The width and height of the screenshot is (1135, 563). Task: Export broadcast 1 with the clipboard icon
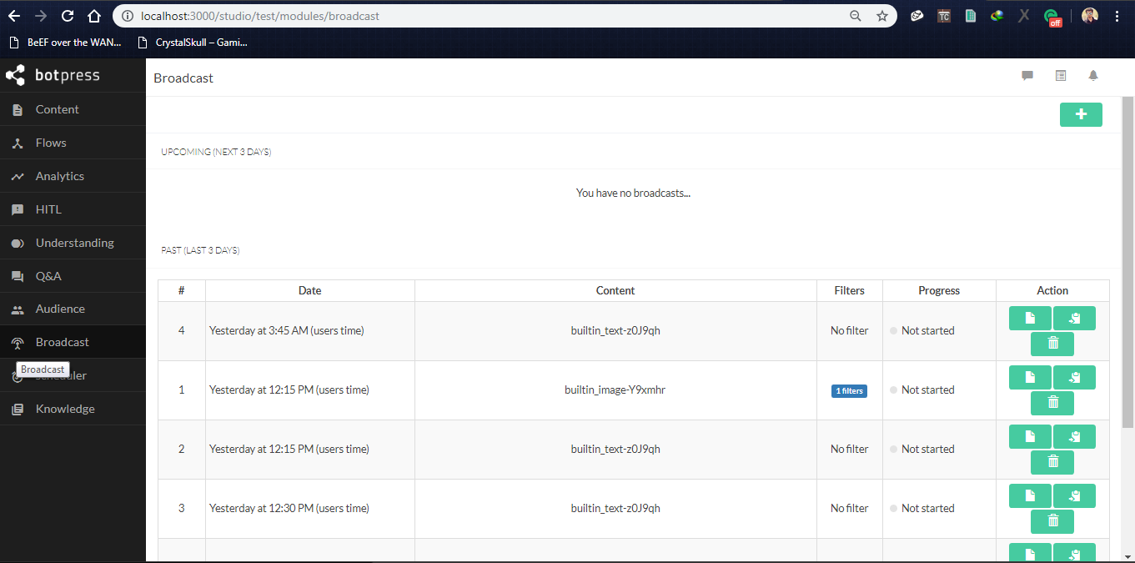[x=1074, y=377]
